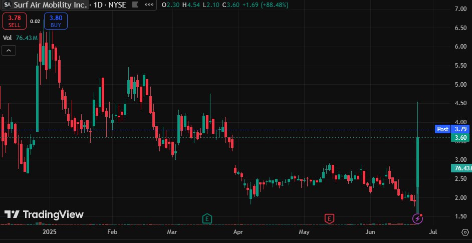Click the May label on time axis
The width and height of the screenshot is (472, 243).
[304, 232]
